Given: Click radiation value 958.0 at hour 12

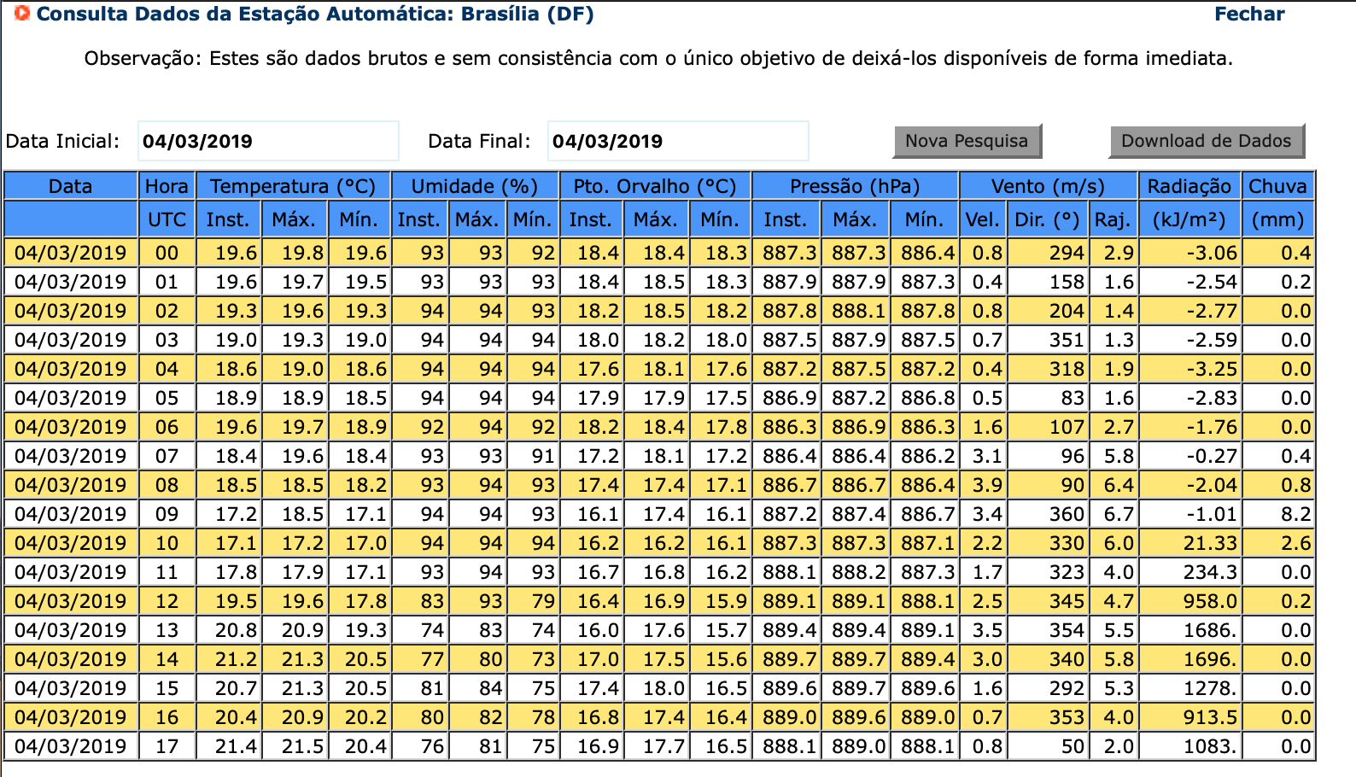Looking at the screenshot, I should (1209, 601).
